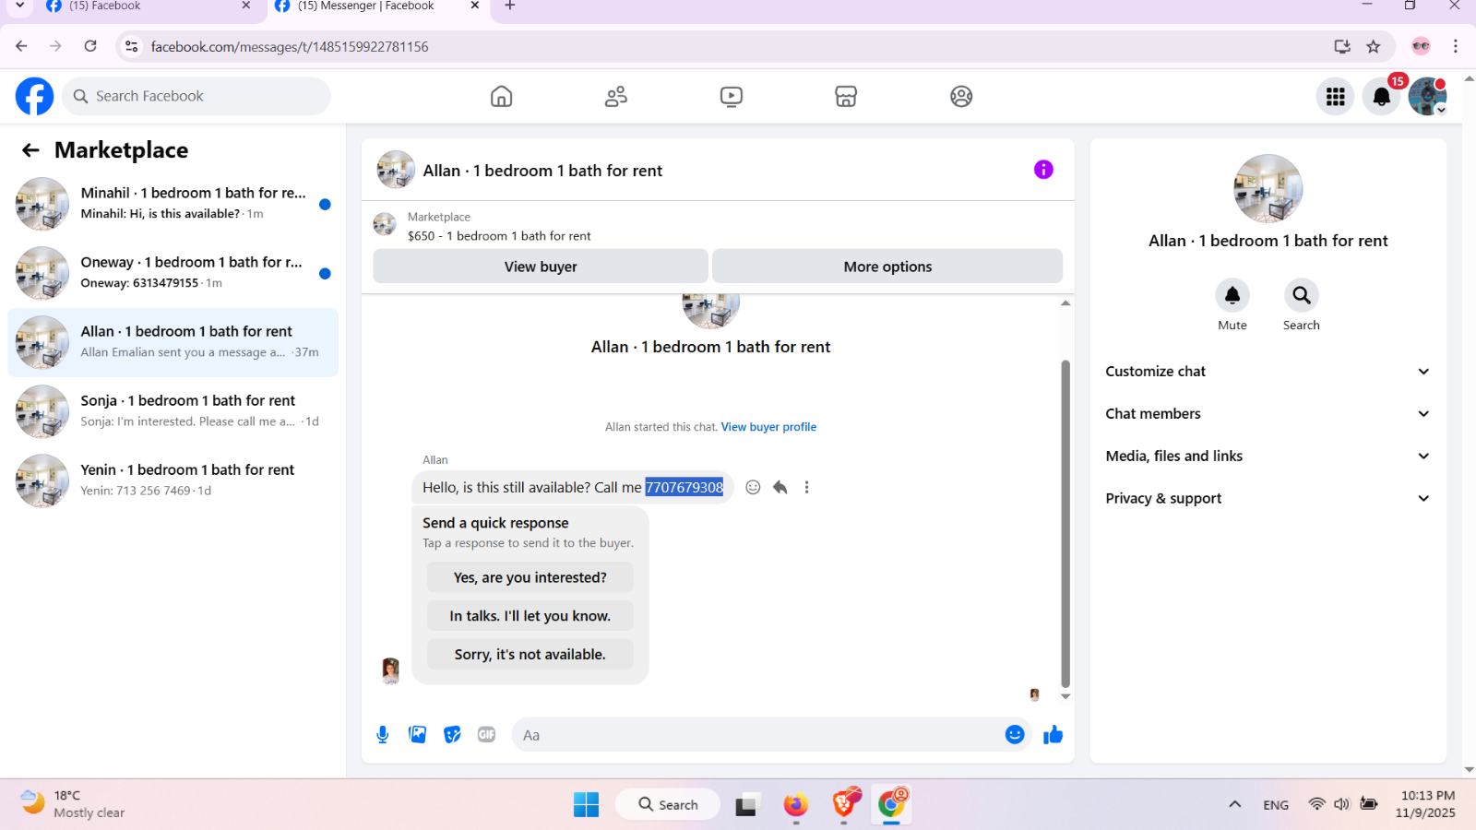1476x830 pixels.
Task: Open the Friends icon in top navigation
Action: click(x=616, y=96)
